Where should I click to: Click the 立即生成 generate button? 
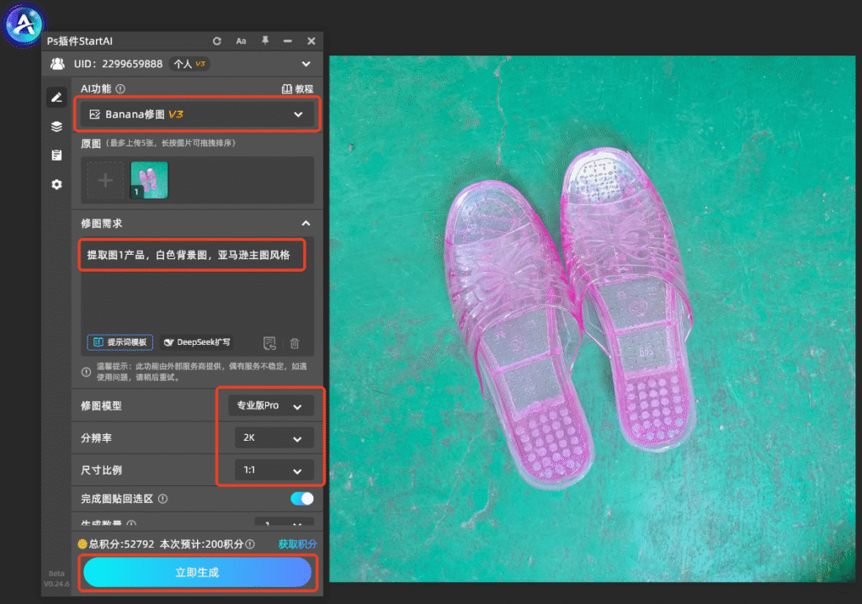[x=197, y=572]
